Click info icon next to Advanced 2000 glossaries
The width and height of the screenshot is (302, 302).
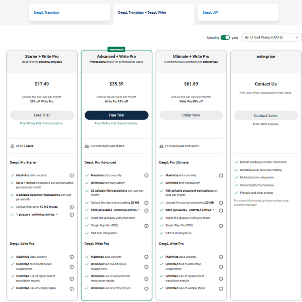coord(146,210)
